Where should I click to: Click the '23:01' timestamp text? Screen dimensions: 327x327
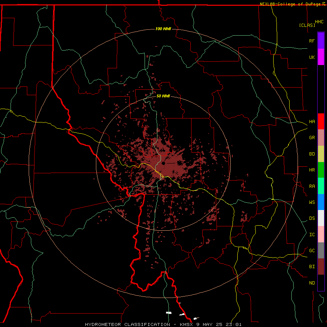click(x=234, y=324)
